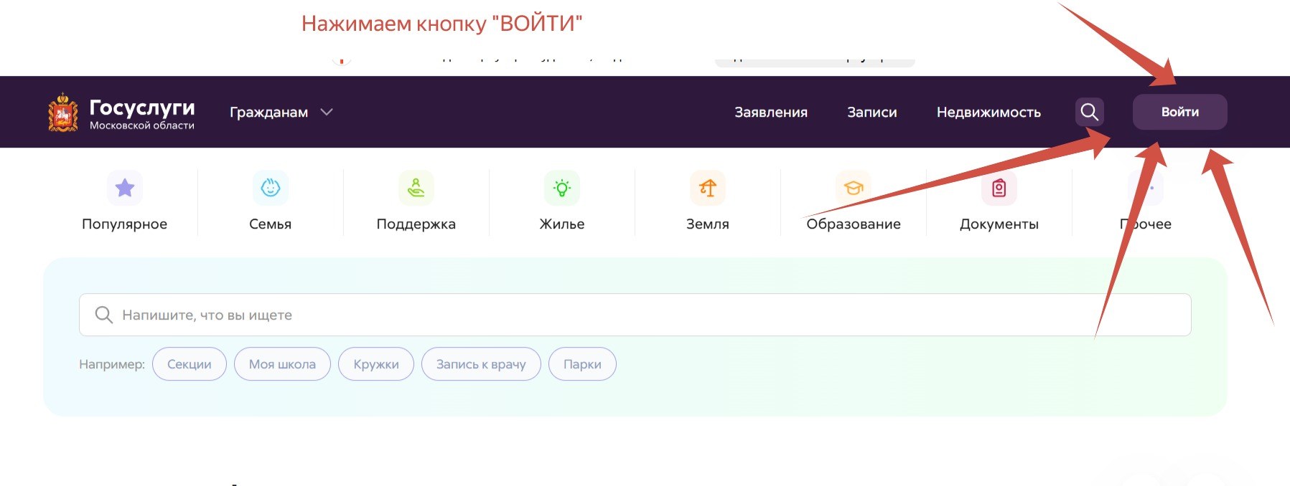Click the Образование graduation cap icon

[x=854, y=188]
